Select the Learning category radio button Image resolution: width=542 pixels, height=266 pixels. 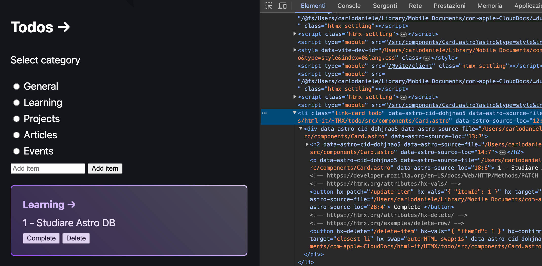(x=16, y=103)
